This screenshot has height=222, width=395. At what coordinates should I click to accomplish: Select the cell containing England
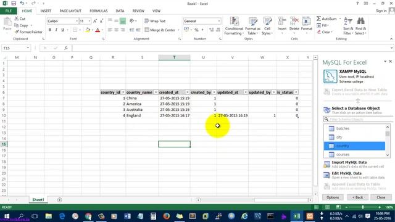(142, 115)
